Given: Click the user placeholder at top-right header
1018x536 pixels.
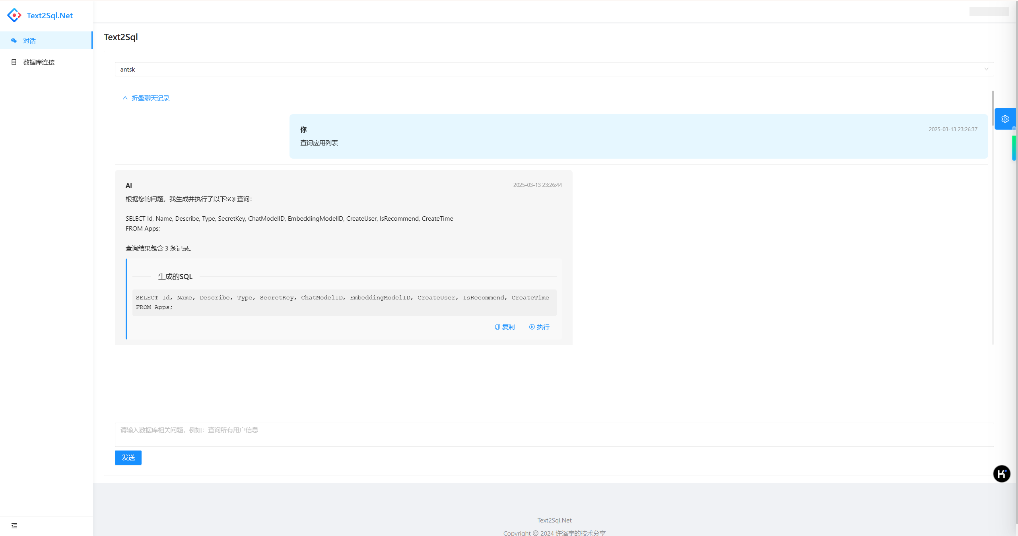Looking at the screenshot, I should [989, 12].
